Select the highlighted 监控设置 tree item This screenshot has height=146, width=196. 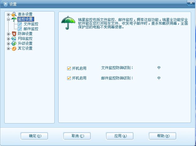coord(26,19)
